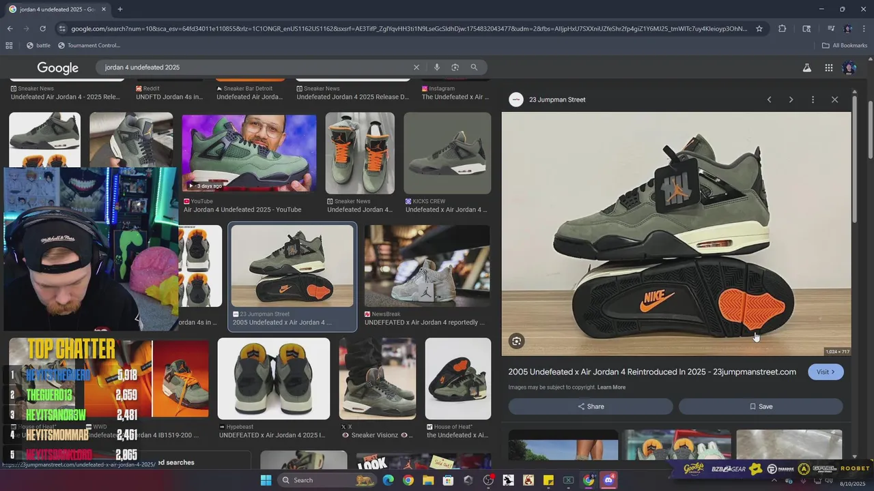
Task: Open the 'Undefeated x Air Jordan 4 ...' KICKS CREW caption
Action: [446, 210]
